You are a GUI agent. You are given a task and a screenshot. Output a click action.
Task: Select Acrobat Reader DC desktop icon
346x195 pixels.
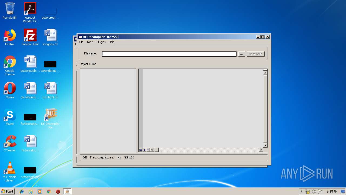pyautogui.click(x=30, y=12)
